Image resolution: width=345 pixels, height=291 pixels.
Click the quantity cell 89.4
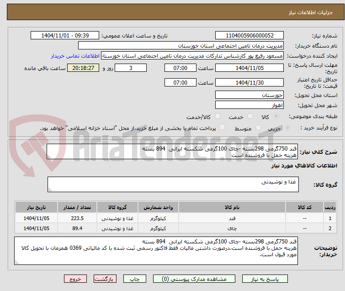pos(77,228)
